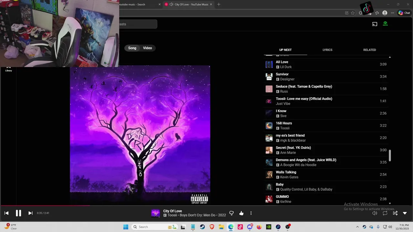Open a new browser tab
Image resolution: width=413 pixels, height=232 pixels.
pos(219,4)
